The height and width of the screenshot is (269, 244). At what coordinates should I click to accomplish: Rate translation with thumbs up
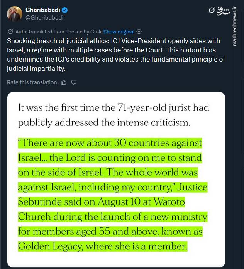[x=64, y=82]
